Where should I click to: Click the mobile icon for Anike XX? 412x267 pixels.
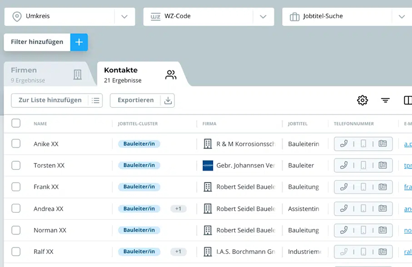363,143
